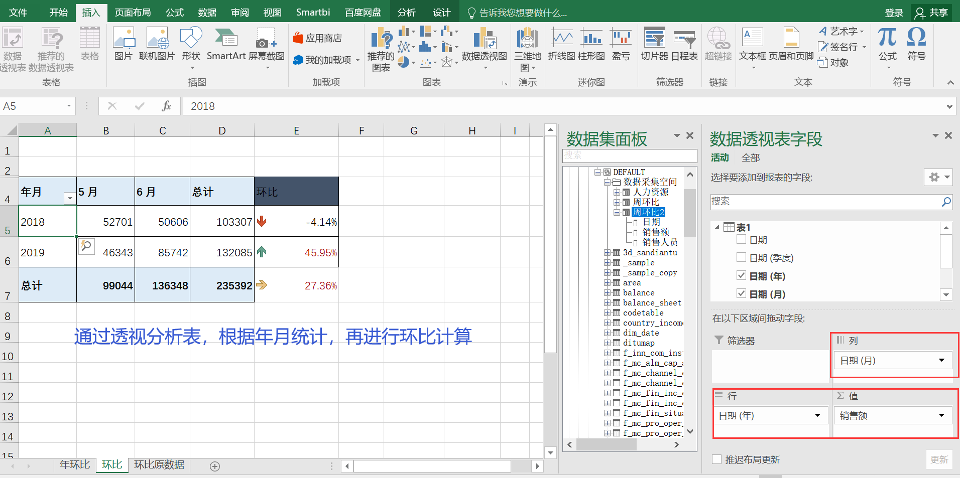The width and height of the screenshot is (960, 478).
Task: Check the 日期 field checkbox
Action: (x=741, y=239)
